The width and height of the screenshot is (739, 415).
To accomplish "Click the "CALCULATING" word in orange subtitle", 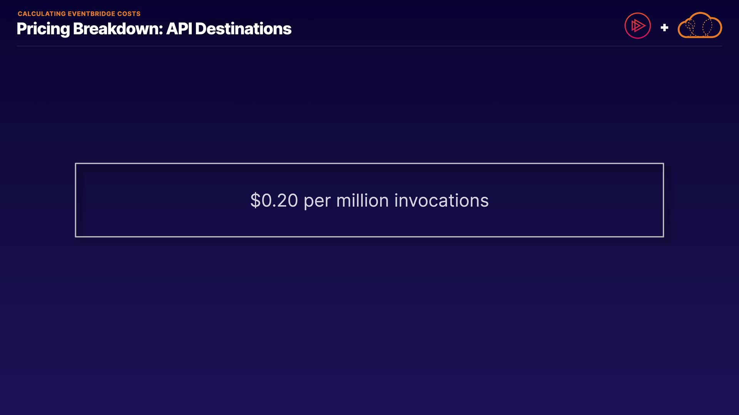I will coord(42,14).
